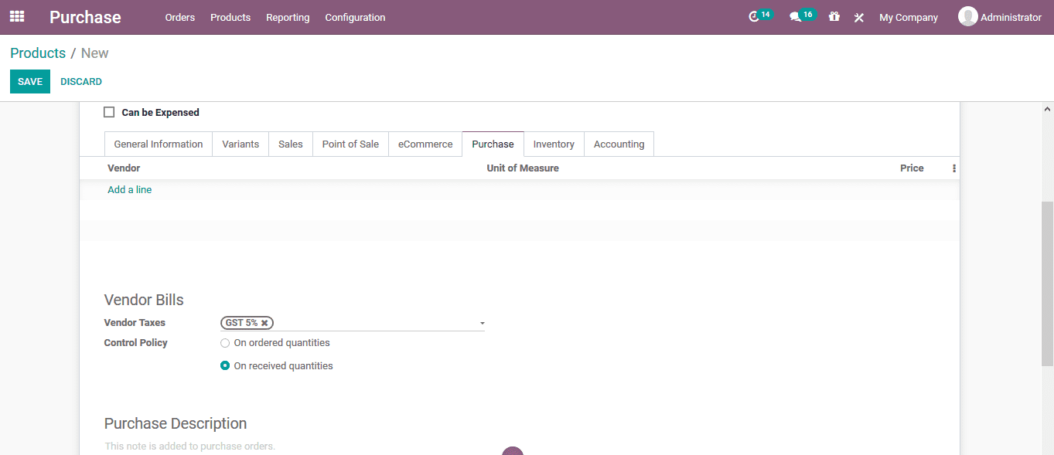
Task: Open the apps menu grid
Action: tap(16, 16)
